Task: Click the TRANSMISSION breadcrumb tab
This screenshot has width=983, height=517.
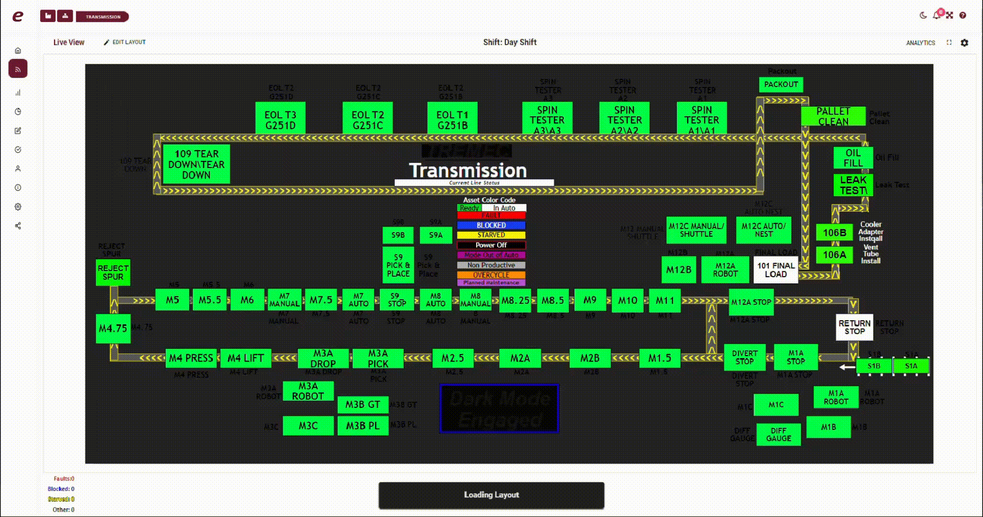Action: click(102, 17)
